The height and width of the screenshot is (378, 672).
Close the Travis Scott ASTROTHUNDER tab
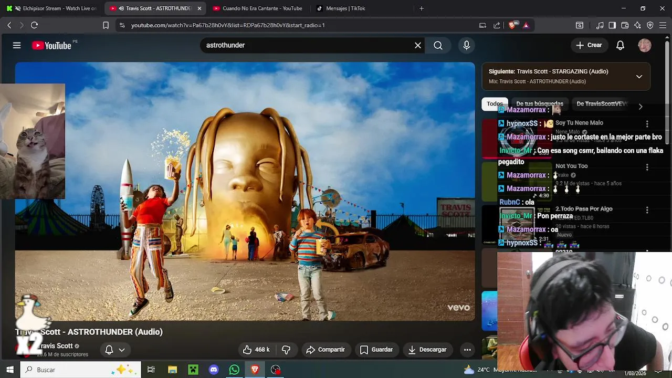point(199,8)
